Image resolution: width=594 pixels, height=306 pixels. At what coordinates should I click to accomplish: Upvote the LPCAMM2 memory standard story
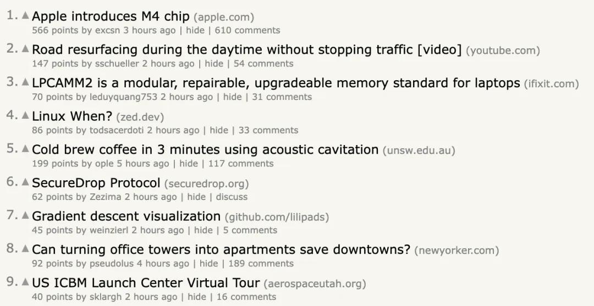25,82
